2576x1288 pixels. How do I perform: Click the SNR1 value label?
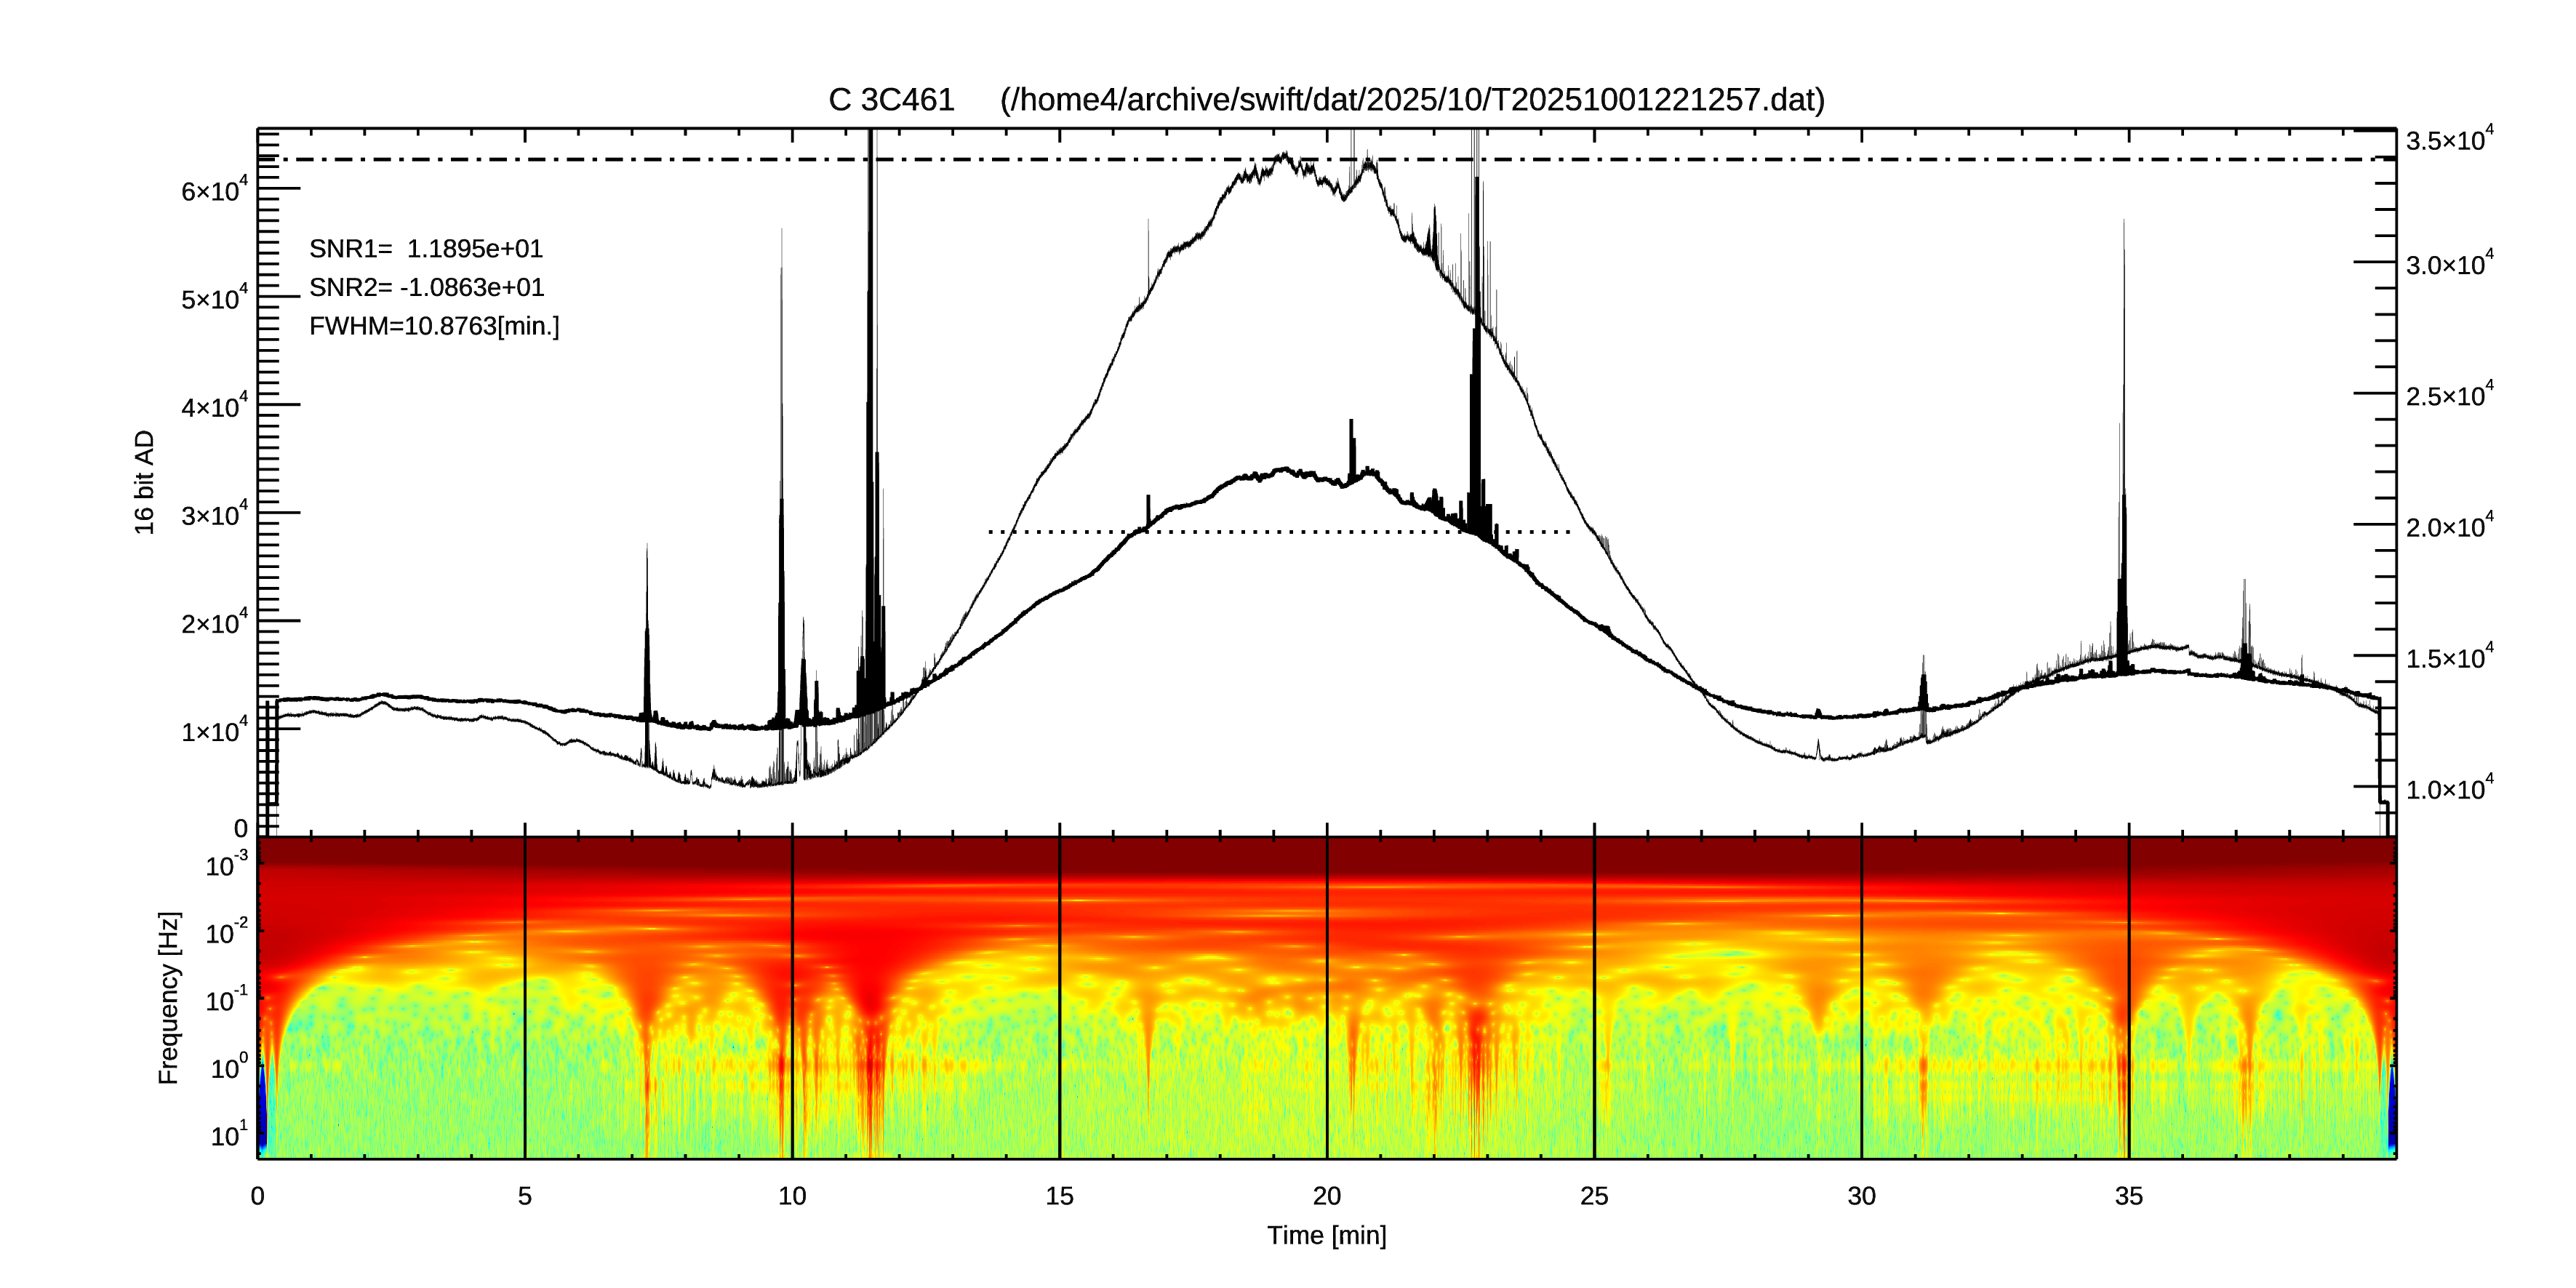coord(426,249)
